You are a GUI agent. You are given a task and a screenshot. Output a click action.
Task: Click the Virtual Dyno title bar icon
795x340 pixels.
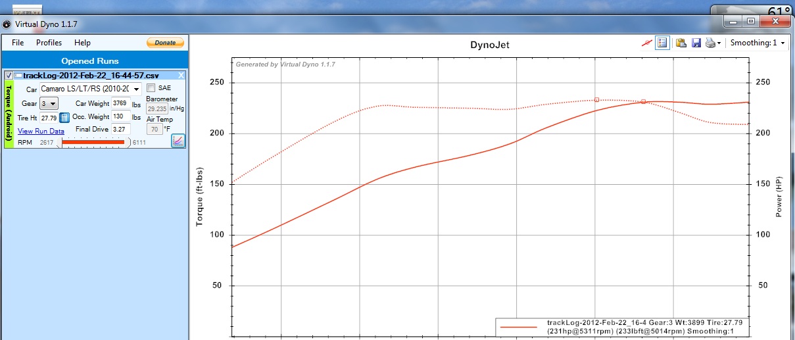tap(7, 24)
